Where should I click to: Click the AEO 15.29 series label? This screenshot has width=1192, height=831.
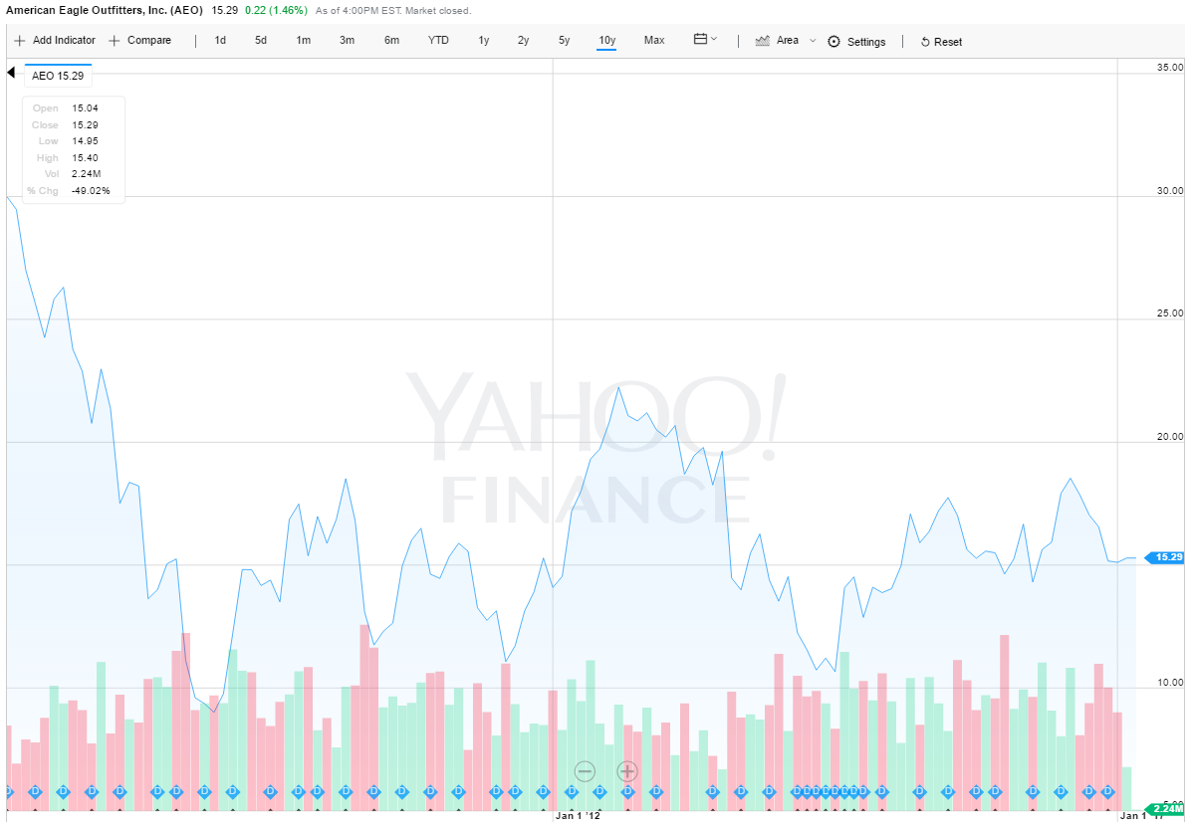tap(58, 76)
